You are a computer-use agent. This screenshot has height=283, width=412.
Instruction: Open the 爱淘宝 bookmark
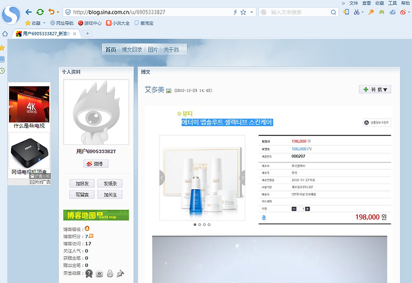(144, 23)
